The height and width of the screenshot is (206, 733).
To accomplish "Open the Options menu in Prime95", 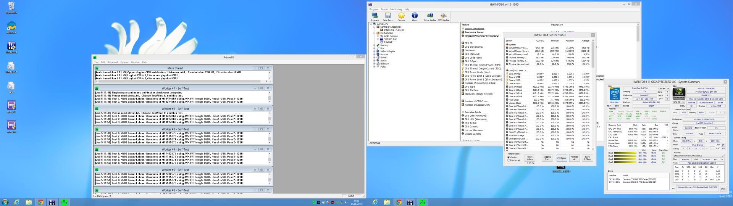I will point(124,62).
